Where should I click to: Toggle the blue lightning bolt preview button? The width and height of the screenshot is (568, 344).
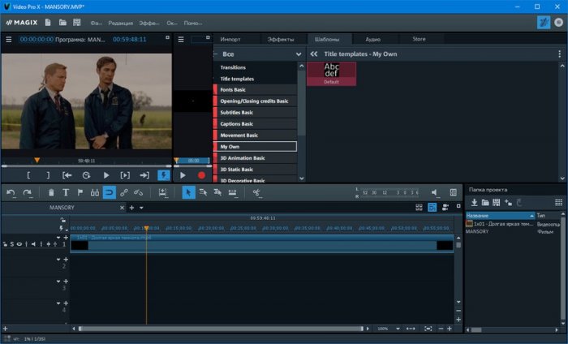click(164, 174)
